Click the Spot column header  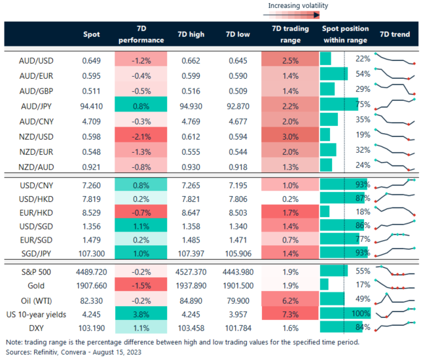coord(92,34)
